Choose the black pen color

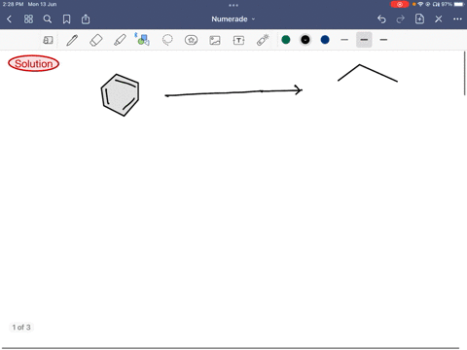[305, 40]
